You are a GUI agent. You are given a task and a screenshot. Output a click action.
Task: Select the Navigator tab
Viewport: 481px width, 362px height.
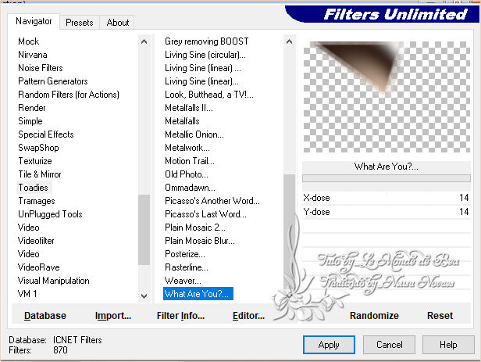click(34, 21)
